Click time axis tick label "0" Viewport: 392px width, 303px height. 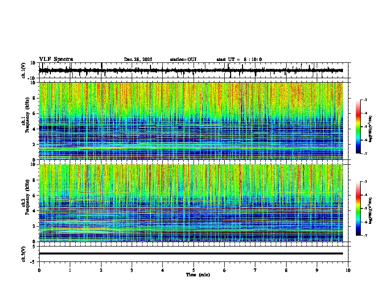coord(39,270)
